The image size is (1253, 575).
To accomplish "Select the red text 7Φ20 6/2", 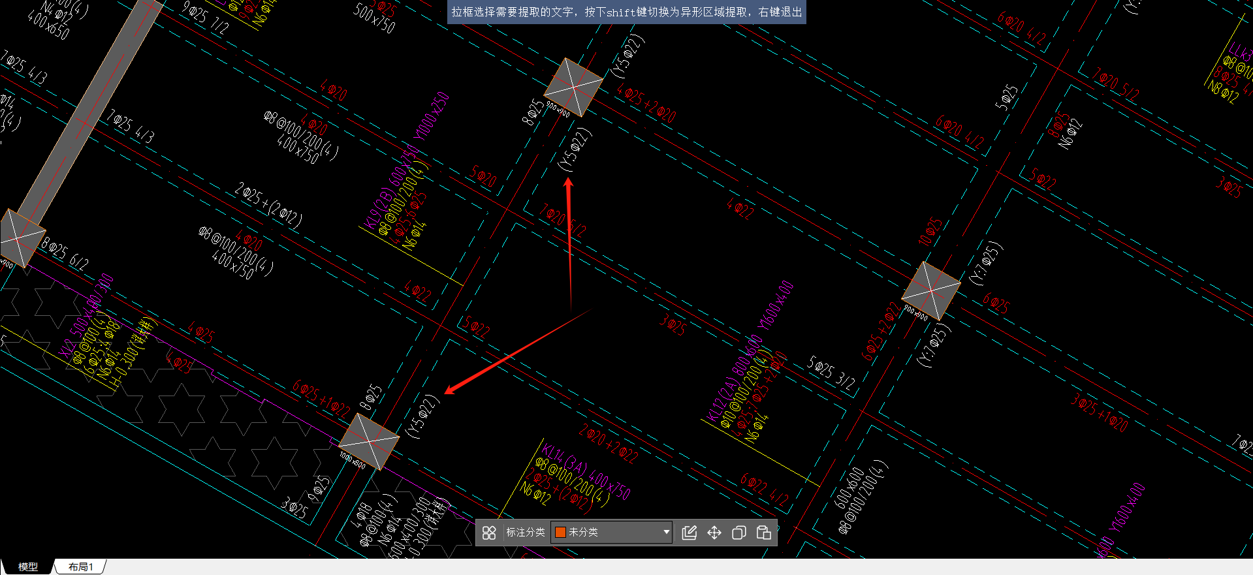I will [x=563, y=220].
